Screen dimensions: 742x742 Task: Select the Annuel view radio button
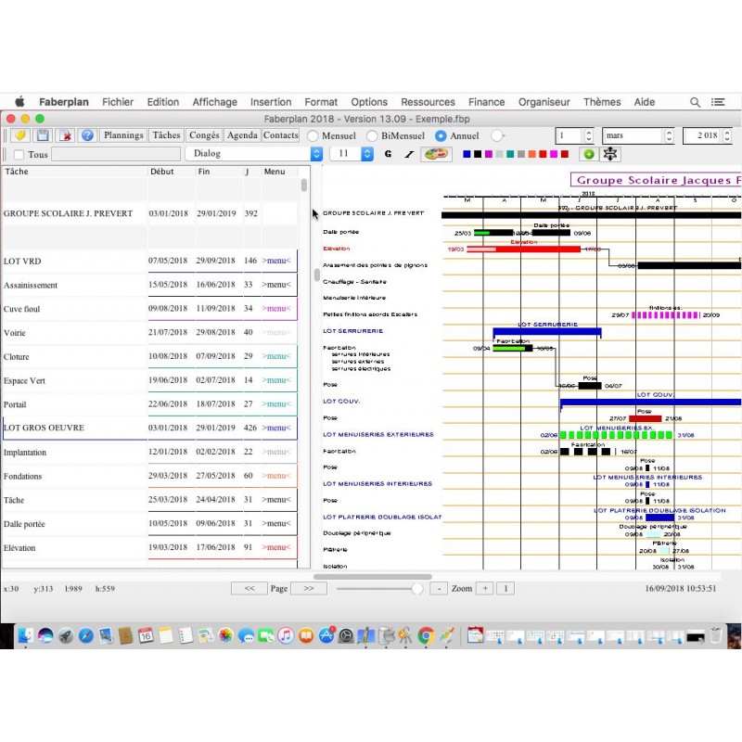441,135
